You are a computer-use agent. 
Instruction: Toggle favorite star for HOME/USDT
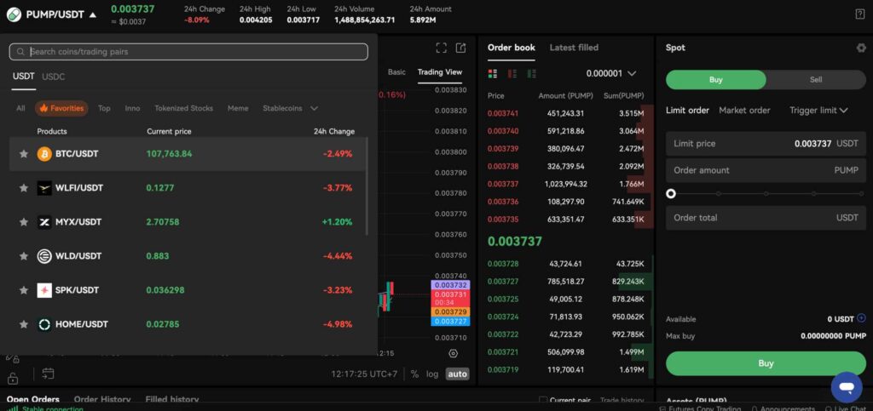23,324
